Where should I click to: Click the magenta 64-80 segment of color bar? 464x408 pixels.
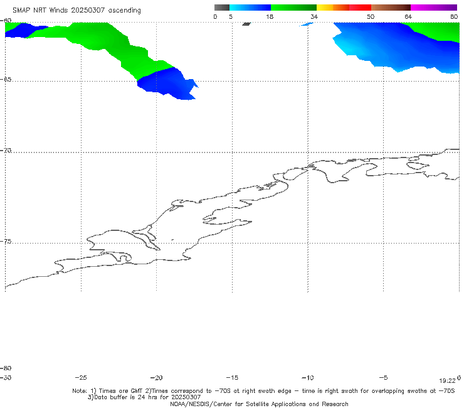tap(434, 8)
